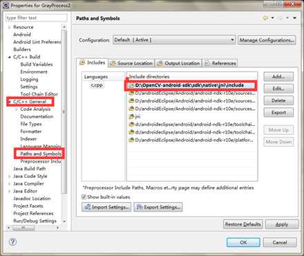This screenshot has height=256, width=304.
Task: Expand the Java Compiler node
Action: tap(9, 184)
